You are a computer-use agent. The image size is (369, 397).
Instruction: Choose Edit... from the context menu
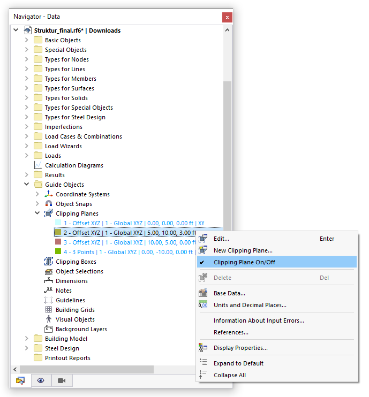coord(277,239)
